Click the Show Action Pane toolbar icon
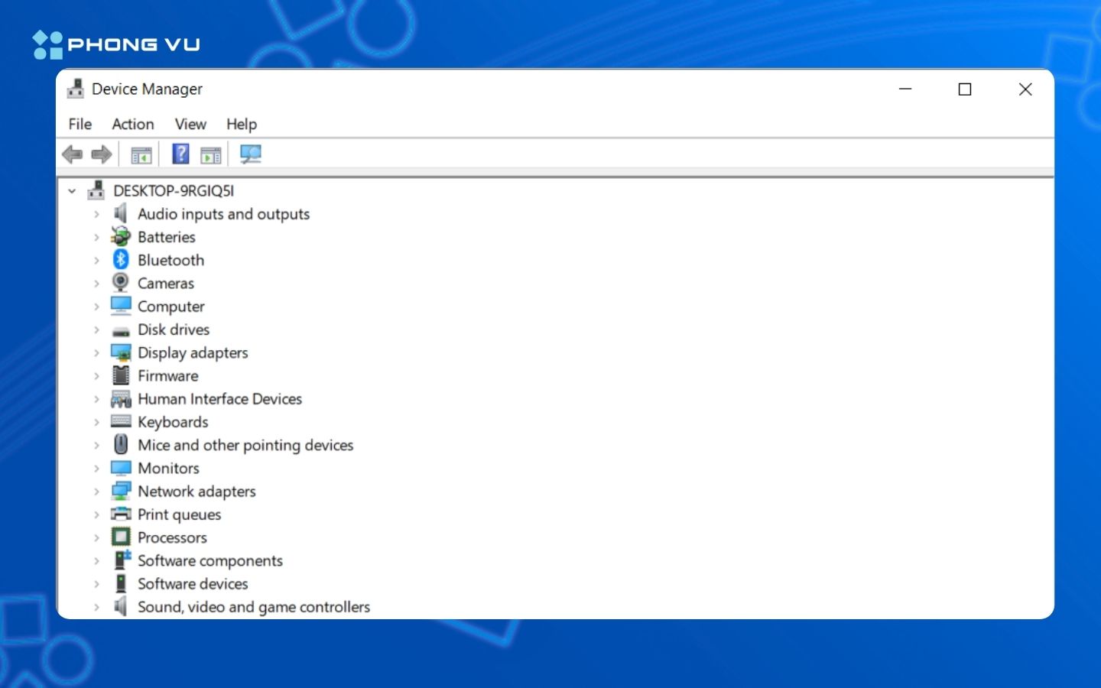This screenshot has width=1101, height=688. (210, 154)
